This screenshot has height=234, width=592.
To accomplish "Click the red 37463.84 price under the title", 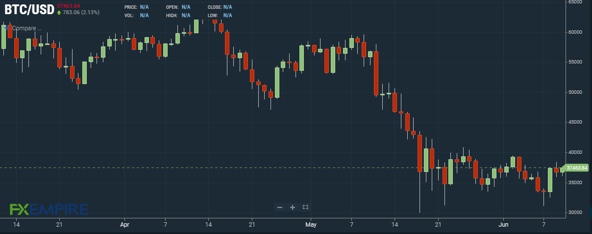I will [x=68, y=6].
